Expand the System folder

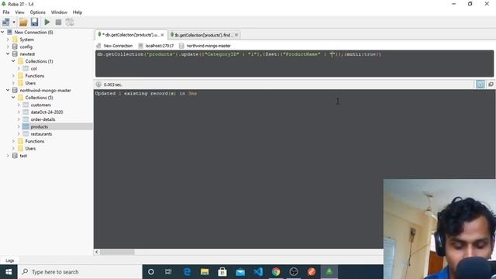point(8,40)
